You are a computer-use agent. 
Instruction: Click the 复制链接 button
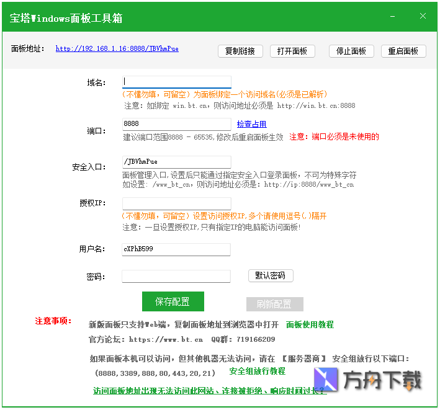pyautogui.click(x=240, y=51)
